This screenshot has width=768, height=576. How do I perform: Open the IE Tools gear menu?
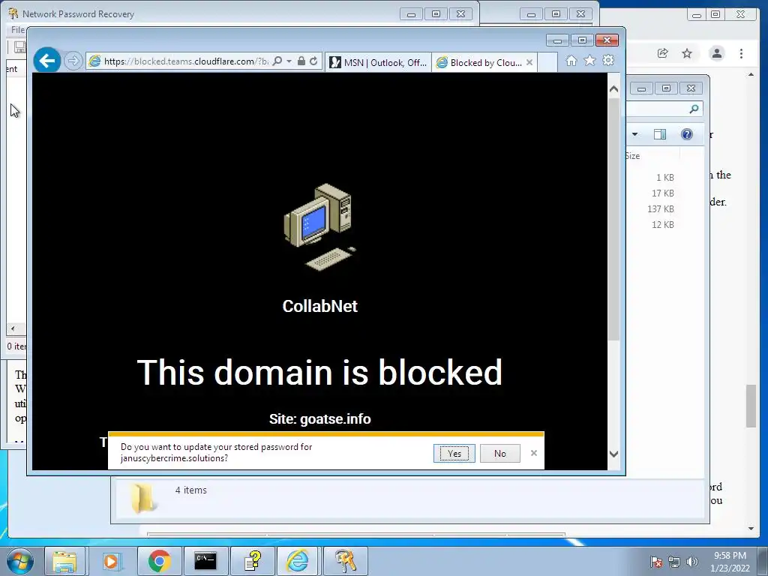(608, 60)
